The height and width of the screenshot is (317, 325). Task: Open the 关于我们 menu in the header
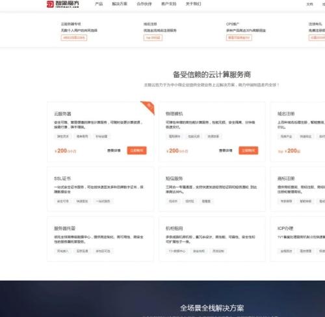pos(194,4)
